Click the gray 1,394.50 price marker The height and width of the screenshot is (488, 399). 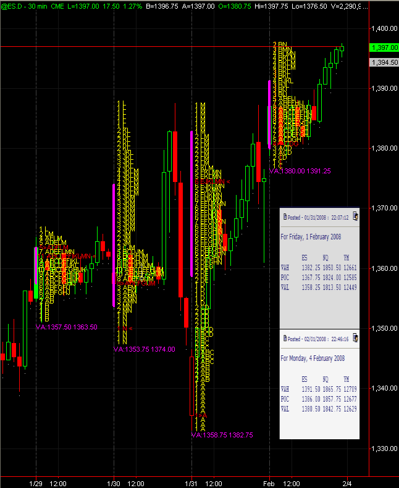pyautogui.click(x=384, y=62)
